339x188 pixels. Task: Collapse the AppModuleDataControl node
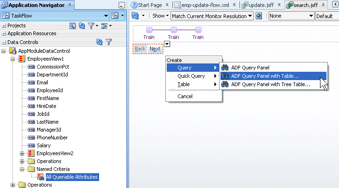click(x=3, y=51)
